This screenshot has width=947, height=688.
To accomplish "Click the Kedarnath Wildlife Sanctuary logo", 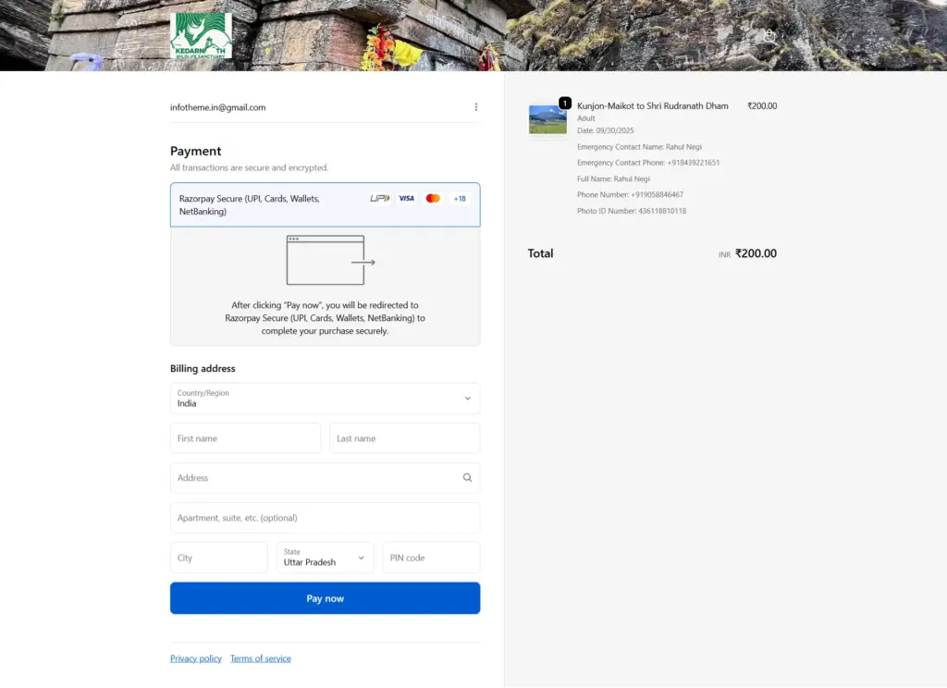I will tap(201, 36).
